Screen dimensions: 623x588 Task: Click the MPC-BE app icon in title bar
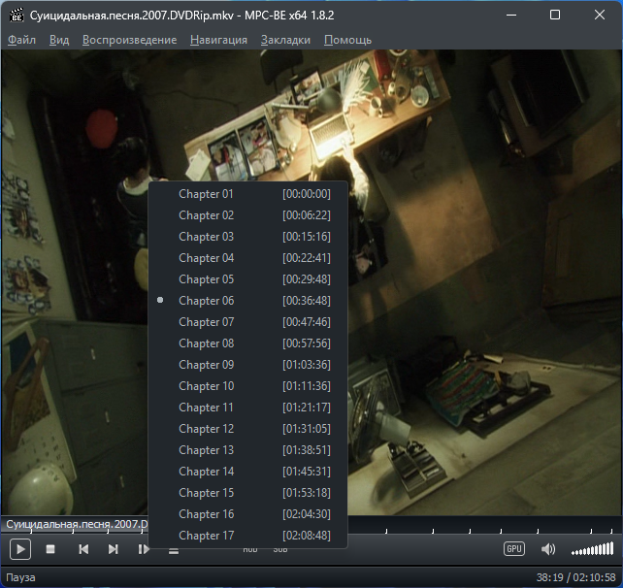16,16
